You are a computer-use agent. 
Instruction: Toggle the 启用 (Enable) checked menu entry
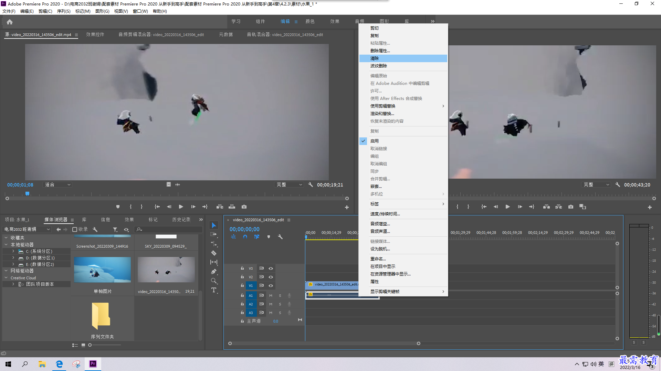coord(403,141)
